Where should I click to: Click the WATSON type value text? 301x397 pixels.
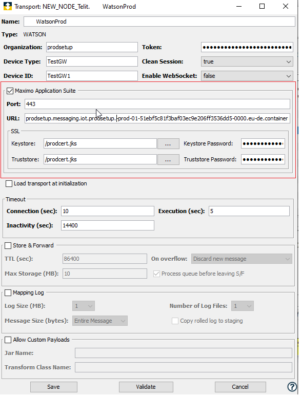tap(35, 34)
